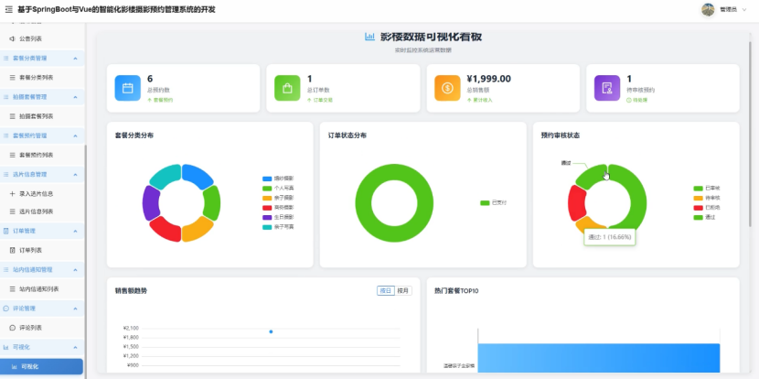The height and width of the screenshot is (379, 759).
Task: Collapse the 订单管理 menu group
Action: coord(75,232)
